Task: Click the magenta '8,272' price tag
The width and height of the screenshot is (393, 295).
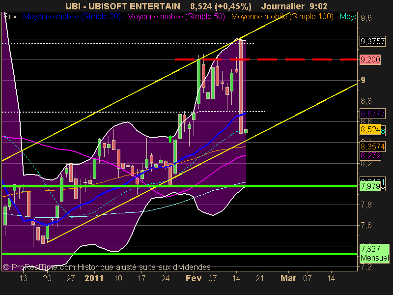Action: coord(370,156)
